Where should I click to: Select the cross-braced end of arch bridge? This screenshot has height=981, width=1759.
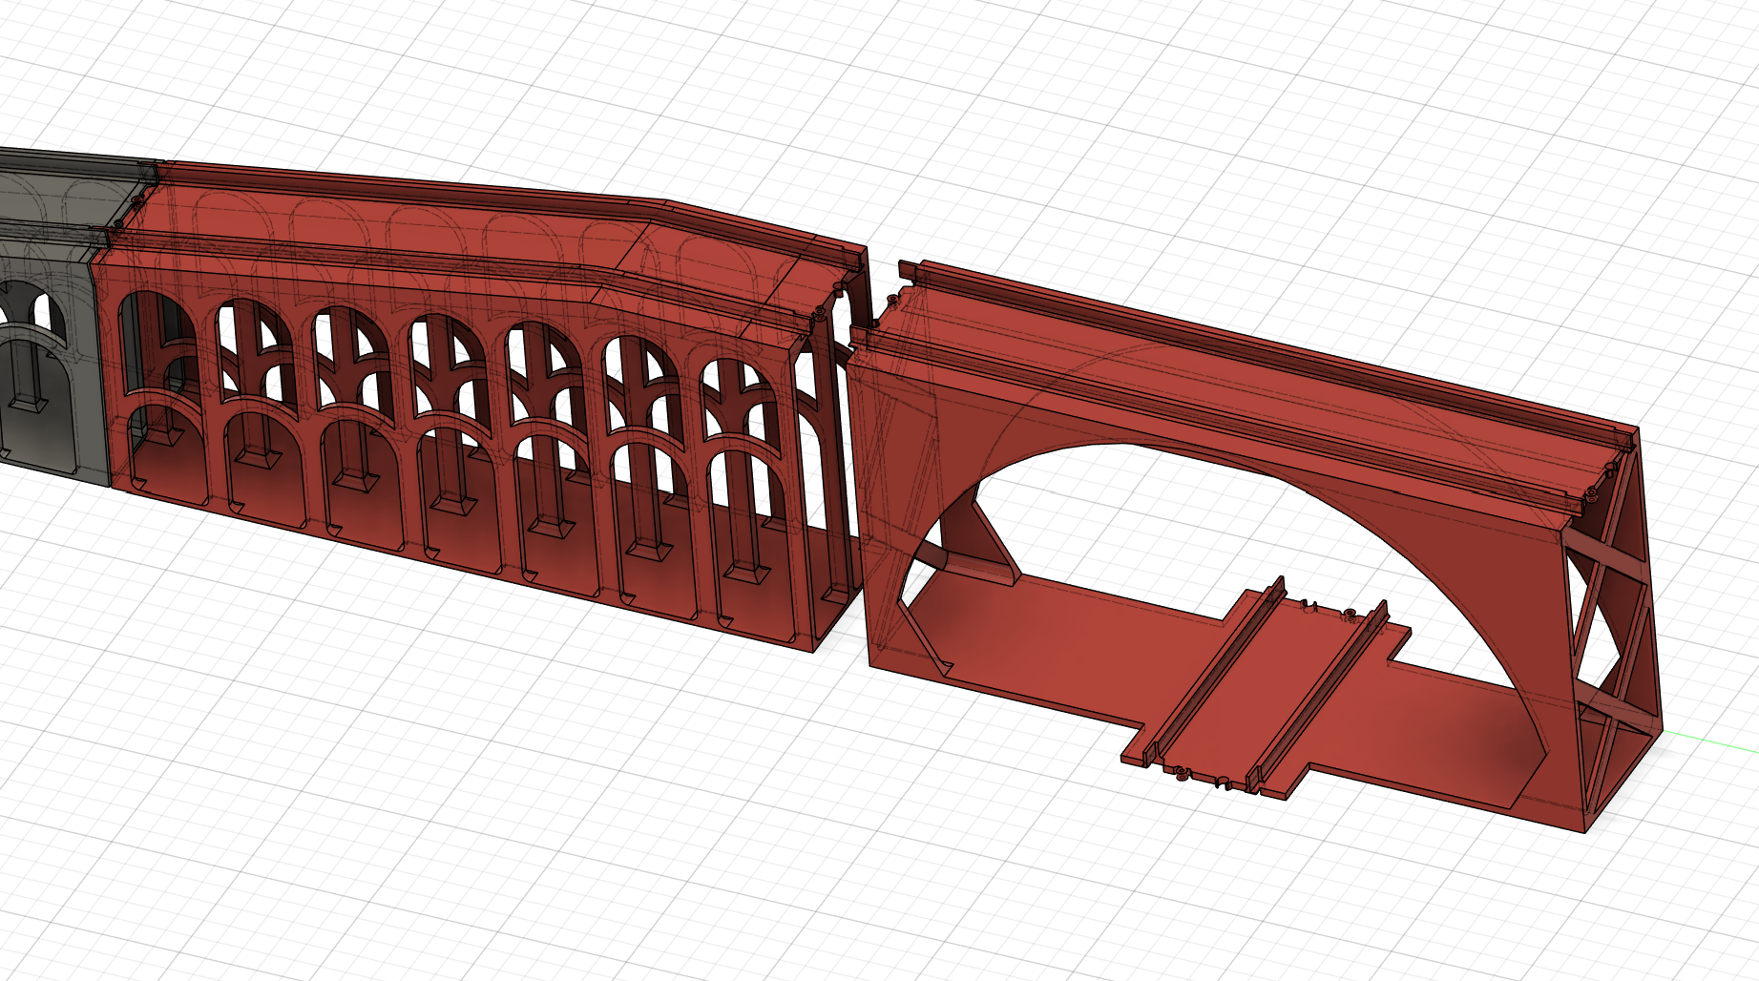1613,620
